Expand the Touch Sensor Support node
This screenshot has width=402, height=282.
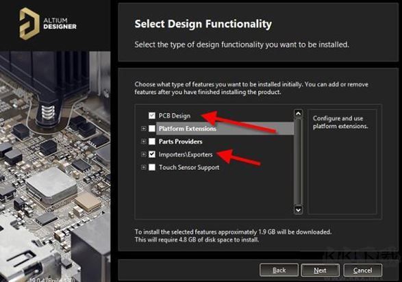(144, 167)
